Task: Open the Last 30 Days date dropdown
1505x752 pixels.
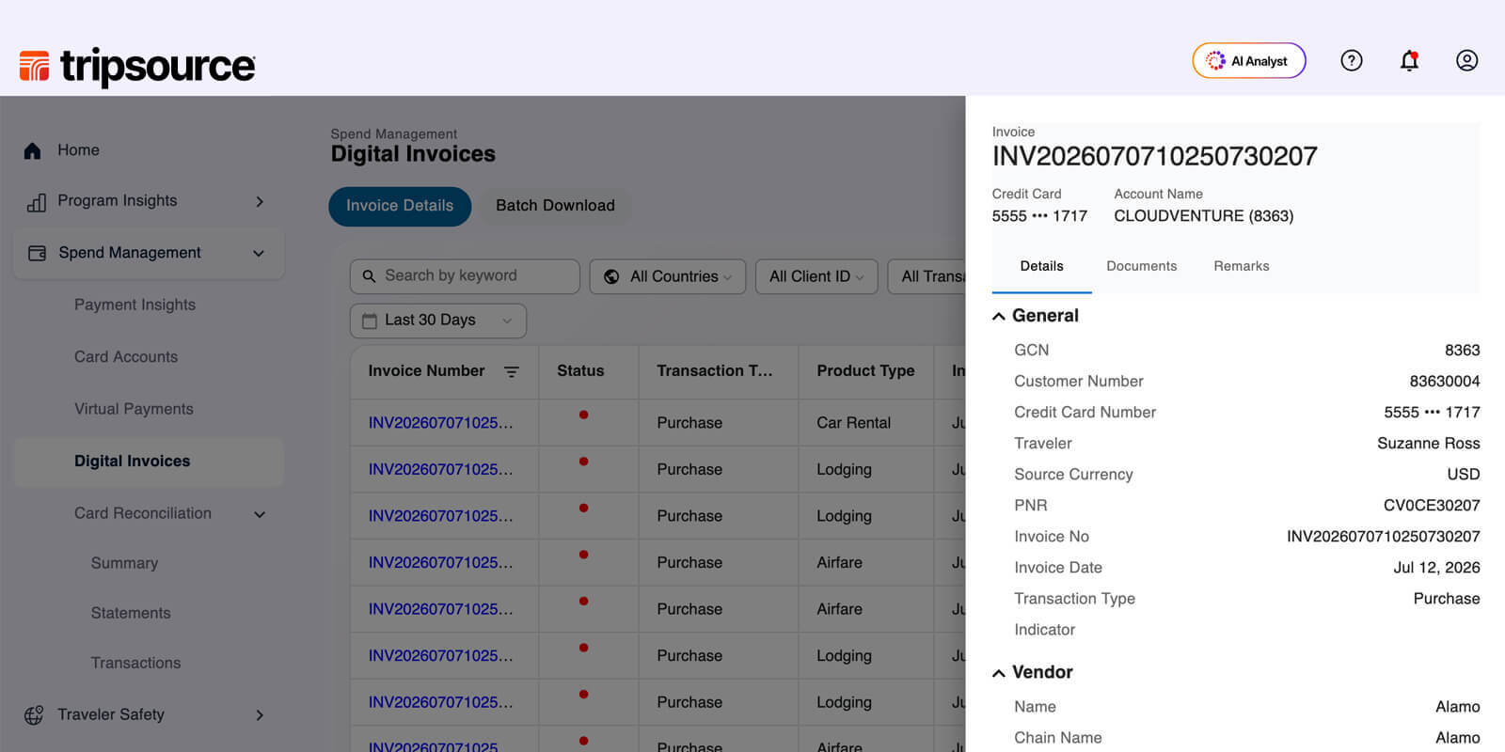Action: pos(438,321)
